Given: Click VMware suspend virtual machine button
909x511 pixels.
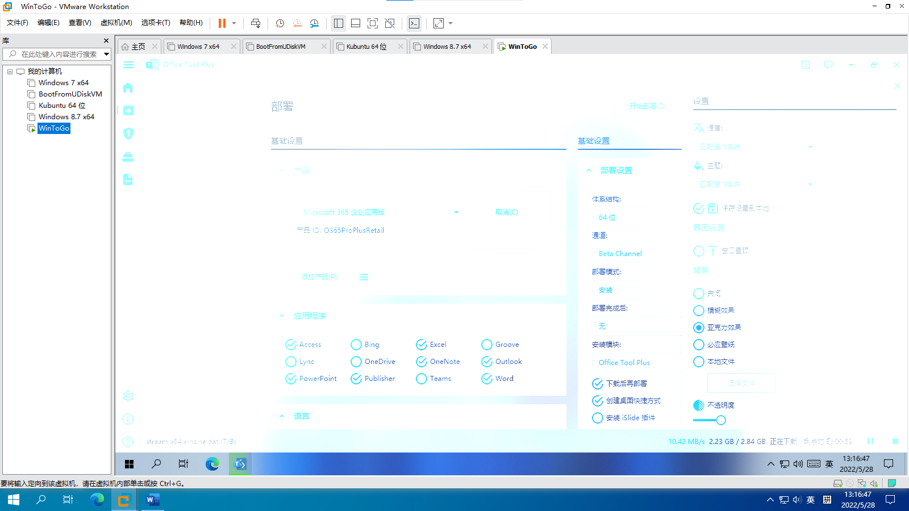Looking at the screenshot, I should (222, 23).
